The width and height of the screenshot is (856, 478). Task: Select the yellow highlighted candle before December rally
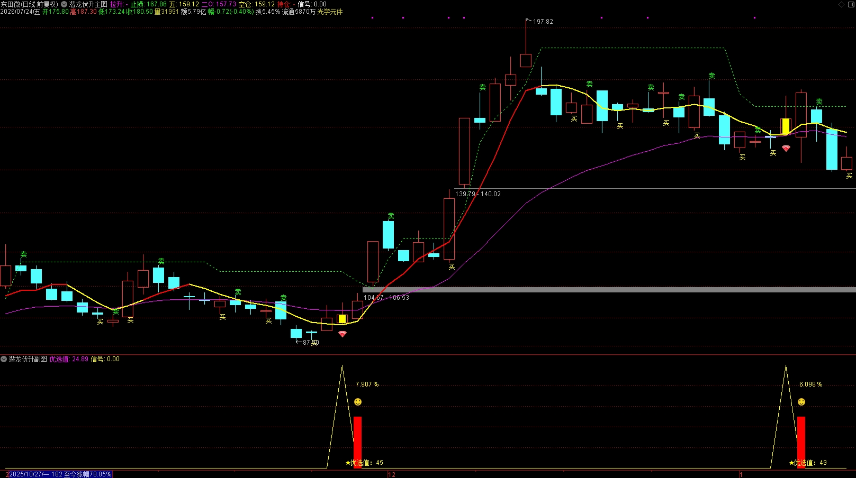342,319
